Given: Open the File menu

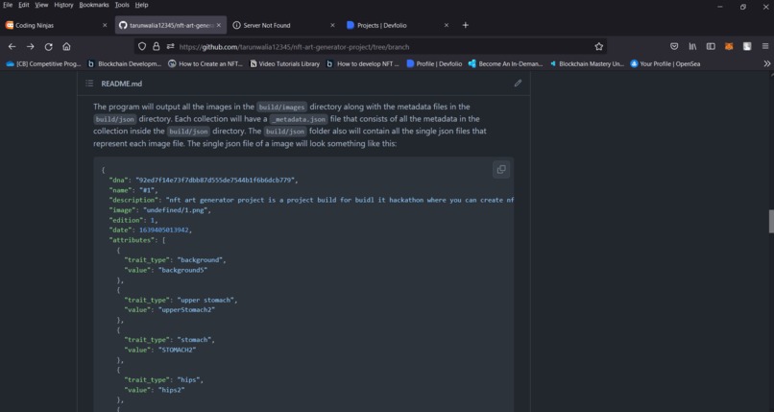Looking at the screenshot, I should 8,5.
